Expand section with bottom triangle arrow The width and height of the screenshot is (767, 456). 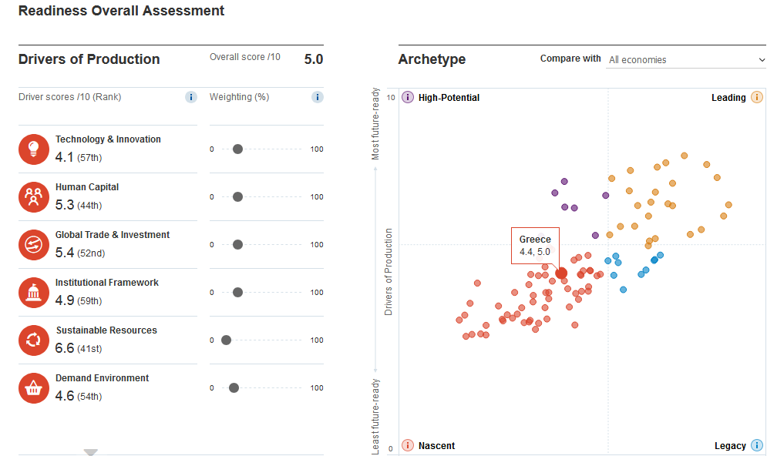tap(90, 452)
